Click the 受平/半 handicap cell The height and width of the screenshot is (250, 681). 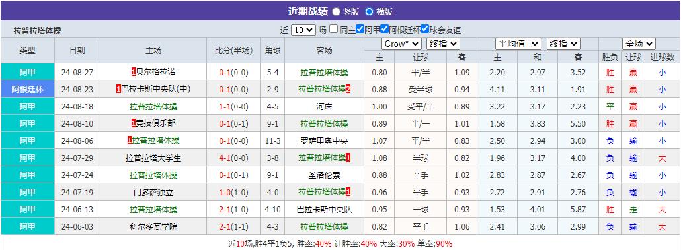coord(421,107)
